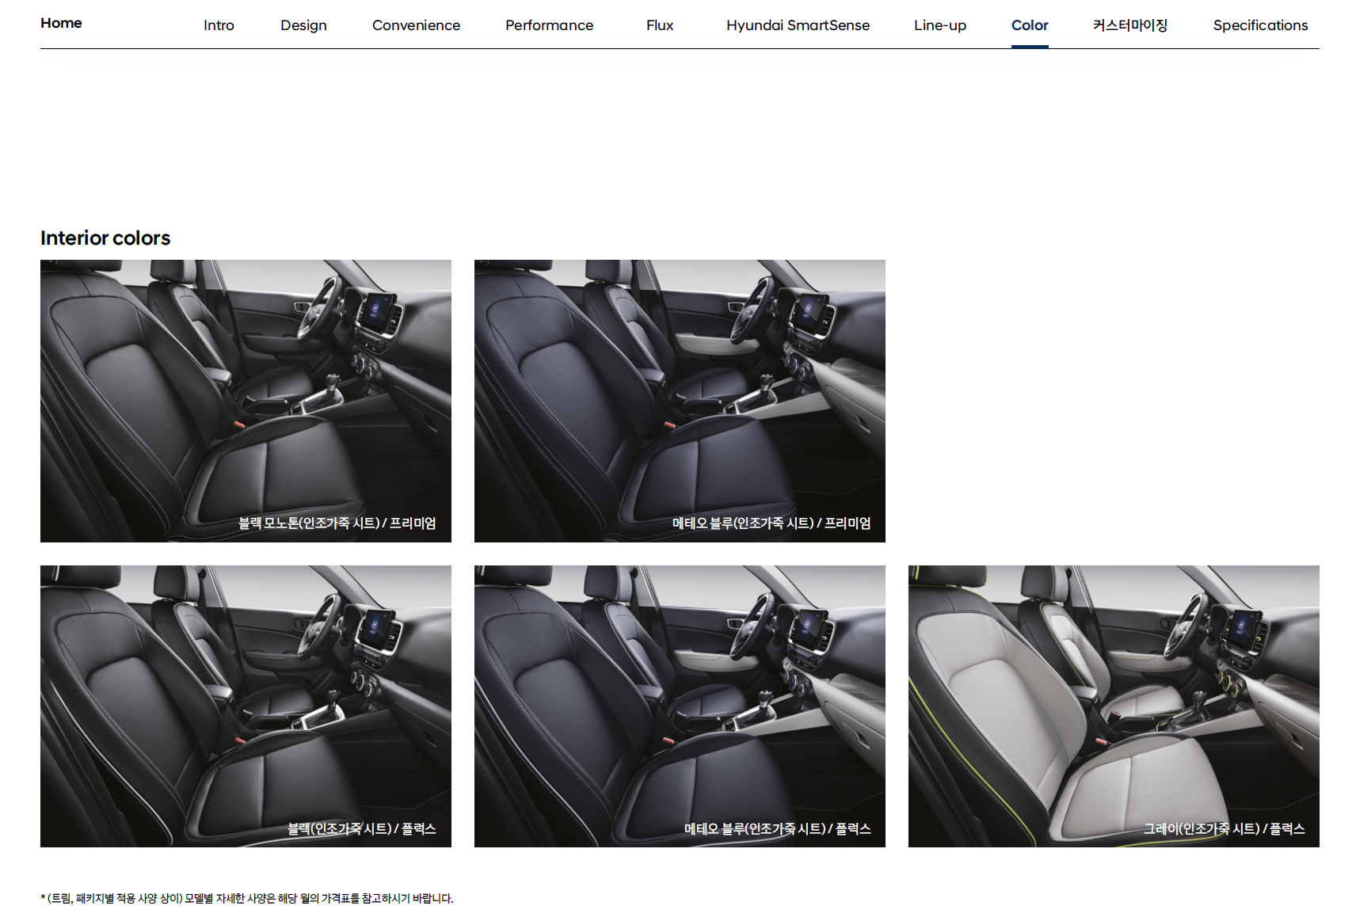Click the 메테오 블루(인조가죽 시트) / 플럭스 caption
The image size is (1356, 921).
pyautogui.click(x=778, y=829)
